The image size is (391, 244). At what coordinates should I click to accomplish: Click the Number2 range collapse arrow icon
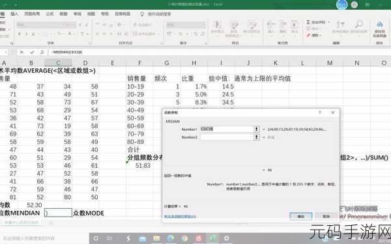[256, 137]
